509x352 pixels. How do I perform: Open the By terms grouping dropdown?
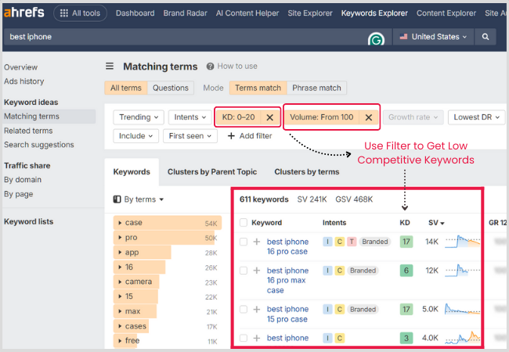coord(143,199)
